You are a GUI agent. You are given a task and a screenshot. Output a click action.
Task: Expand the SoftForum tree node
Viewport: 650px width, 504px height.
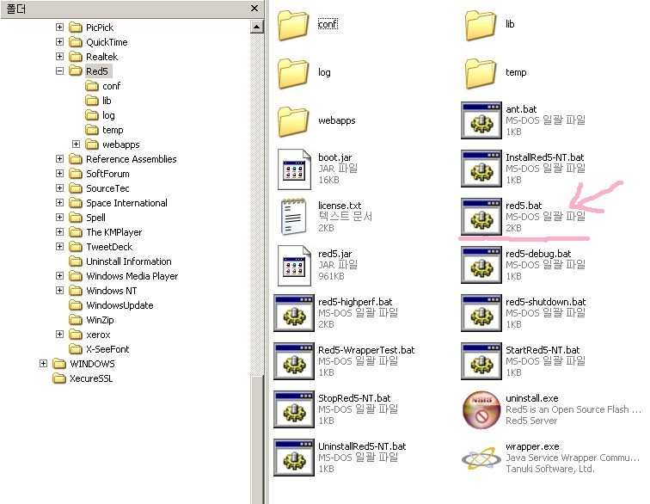pyautogui.click(x=59, y=174)
